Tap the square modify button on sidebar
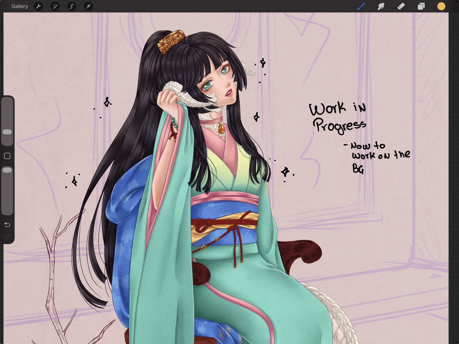This screenshot has width=459, height=344. 7,156
